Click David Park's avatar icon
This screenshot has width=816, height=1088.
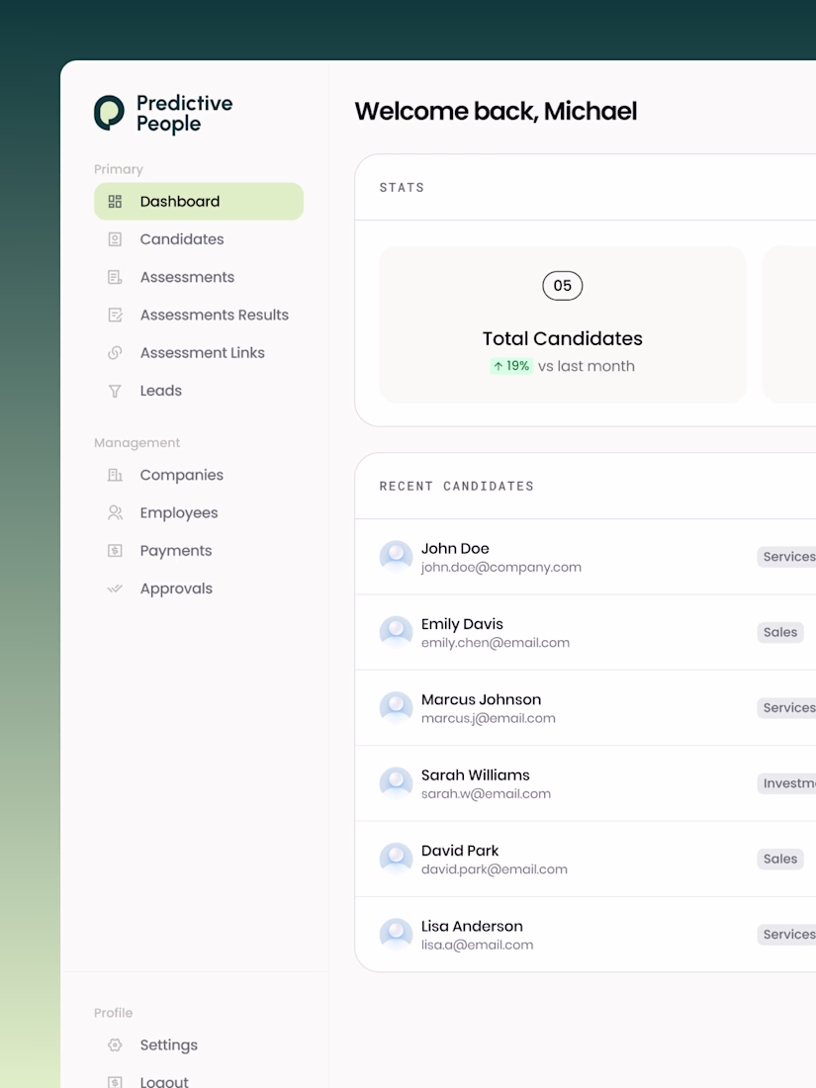pos(397,859)
